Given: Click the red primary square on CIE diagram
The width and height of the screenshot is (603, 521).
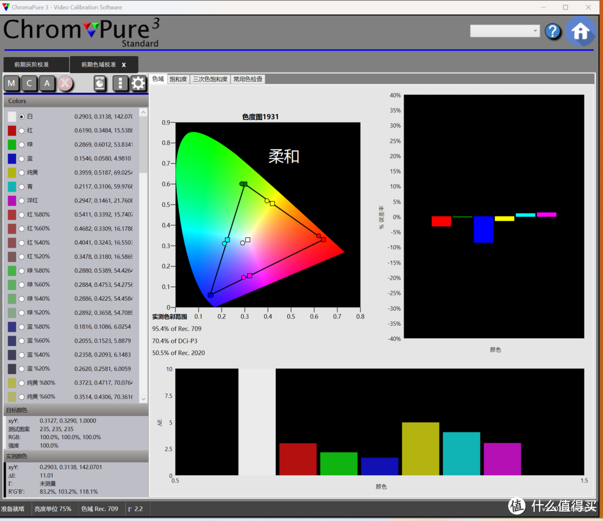Looking at the screenshot, I should (323, 239).
